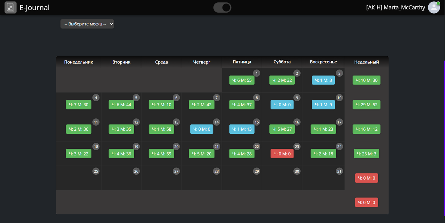Click day 22 badge "Ч: 4 М: 28"
Viewport: 445px width, 223px height.
(242, 154)
